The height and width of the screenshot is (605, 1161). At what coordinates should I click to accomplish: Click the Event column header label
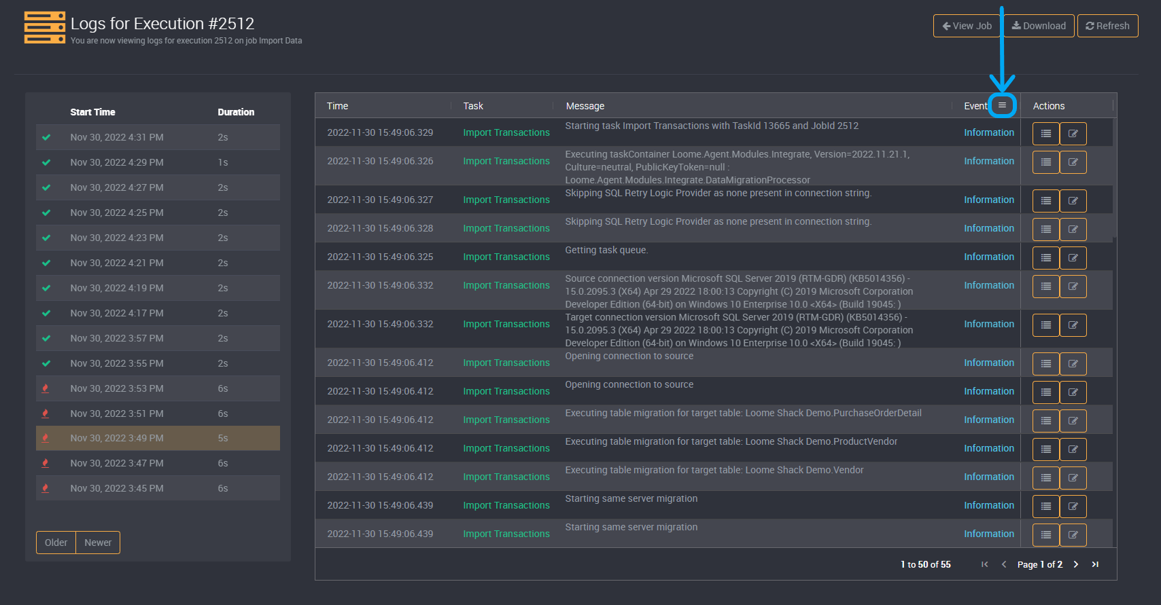975,106
